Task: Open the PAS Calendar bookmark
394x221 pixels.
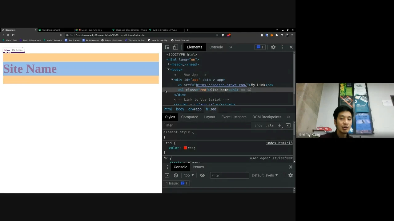Action: click(90, 40)
